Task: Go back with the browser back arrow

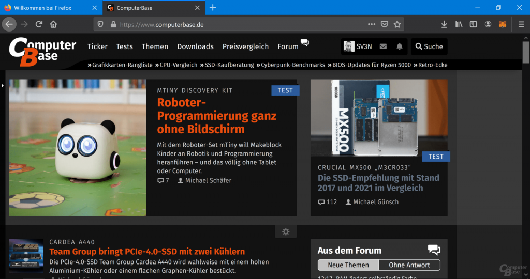Action: pyautogui.click(x=9, y=24)
